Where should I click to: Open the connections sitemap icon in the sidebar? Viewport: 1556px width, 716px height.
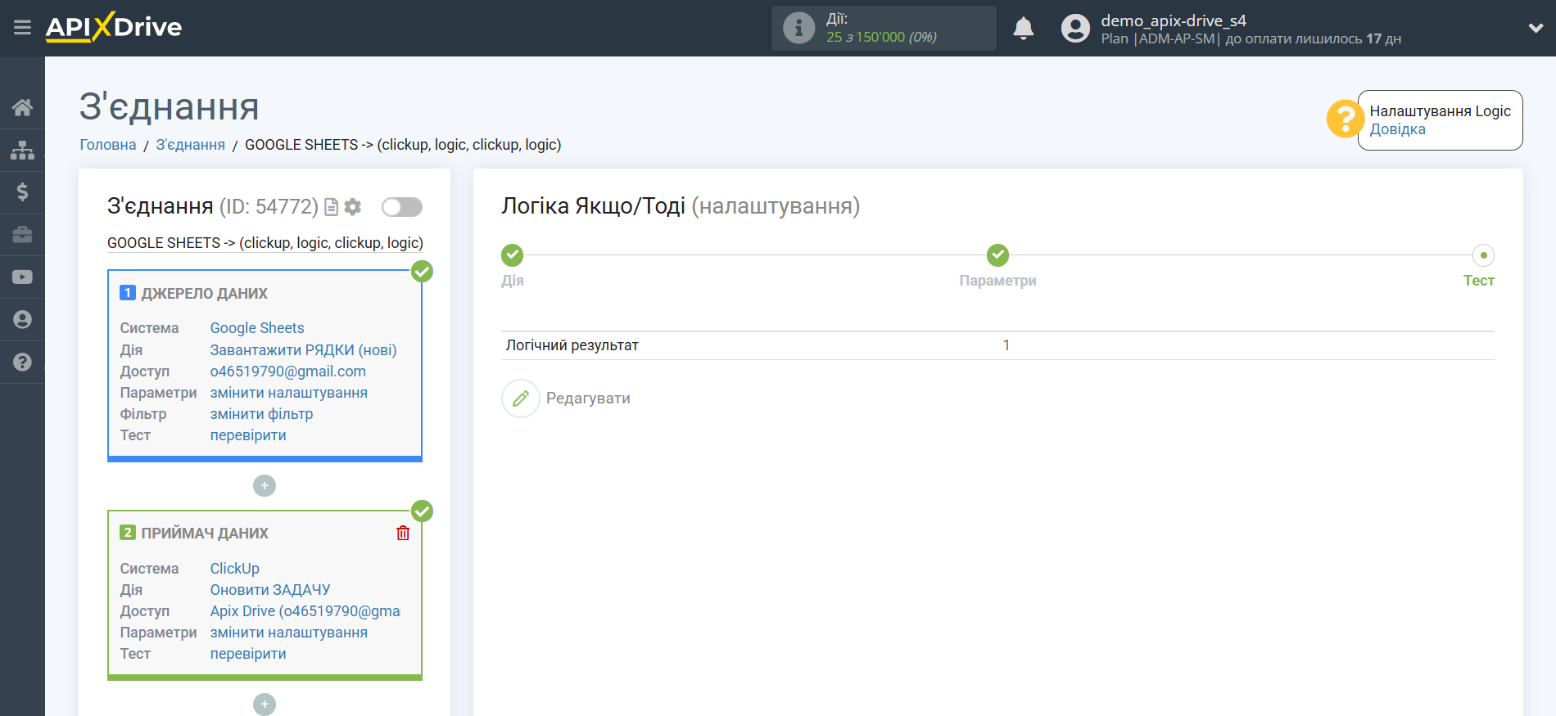pos(22,150)
